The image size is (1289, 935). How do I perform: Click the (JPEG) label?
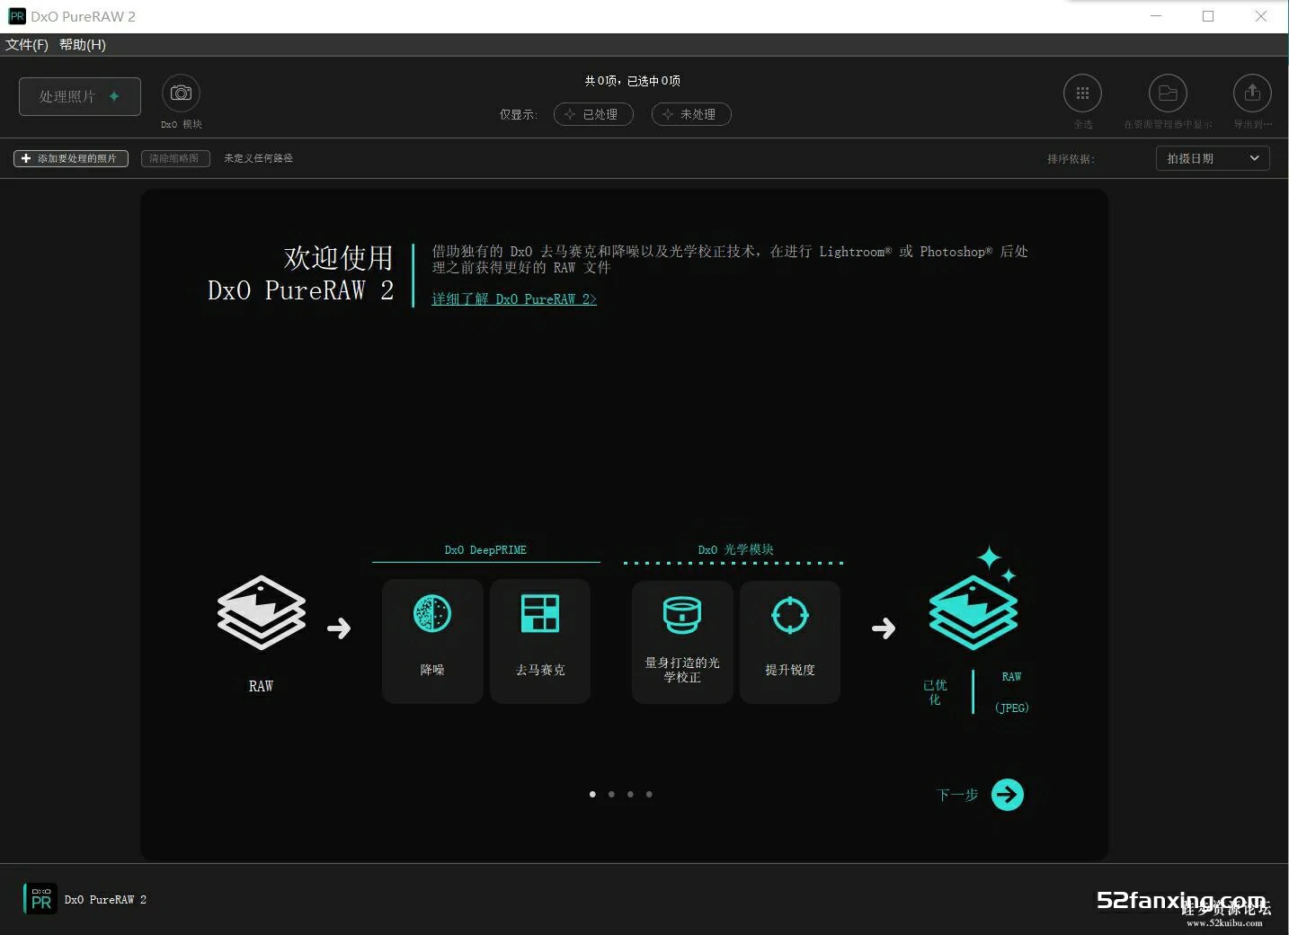[x=1011, y=708]
